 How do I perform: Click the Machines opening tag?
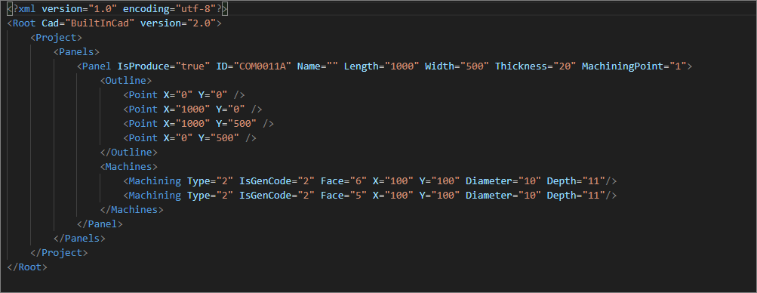(129, 167)
